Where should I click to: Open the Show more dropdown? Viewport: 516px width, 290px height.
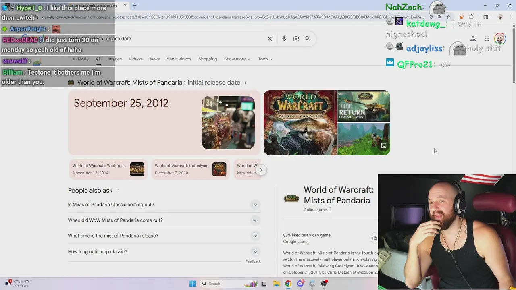pyautogui.click(x=237, y=59)
